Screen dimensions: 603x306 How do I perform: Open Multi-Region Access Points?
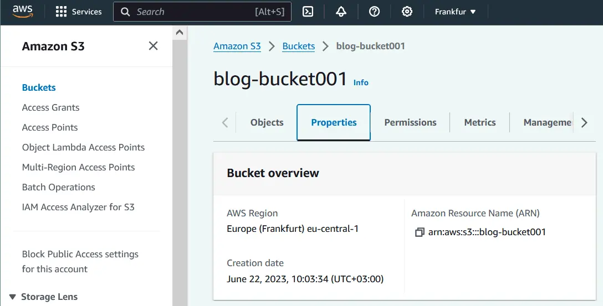pos(79,168)
